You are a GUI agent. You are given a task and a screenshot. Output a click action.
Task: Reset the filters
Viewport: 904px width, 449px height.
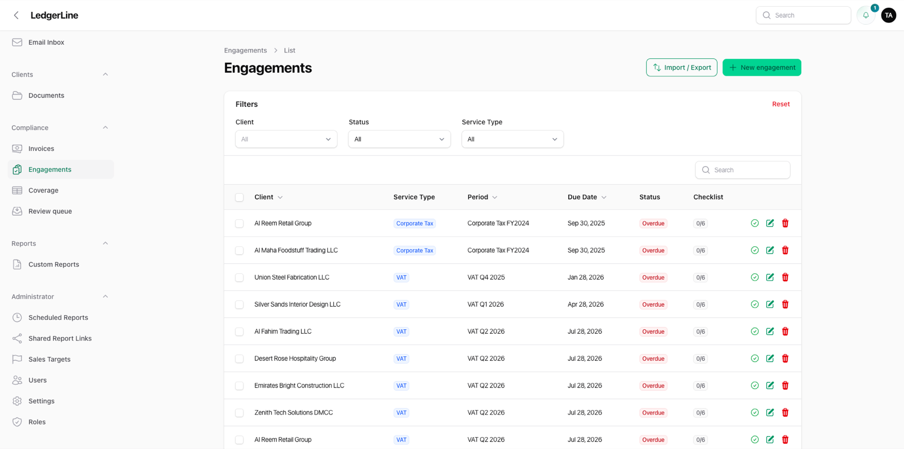pyautogui.click(x=781, y=104)
